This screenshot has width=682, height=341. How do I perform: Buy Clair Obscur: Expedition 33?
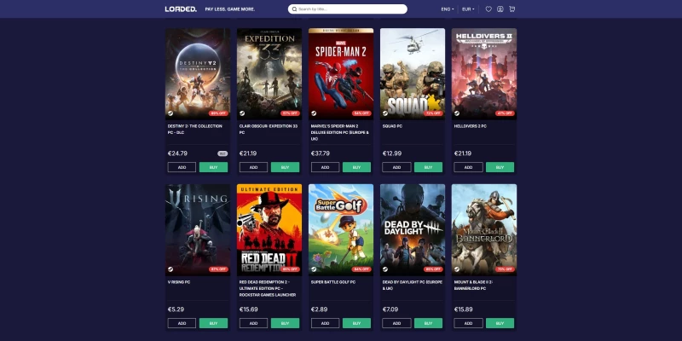point(285,167)
